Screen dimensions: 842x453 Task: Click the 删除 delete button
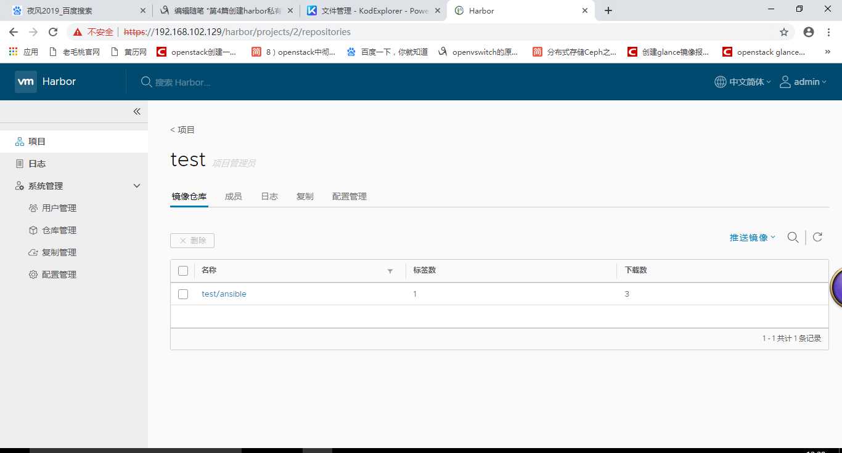tap(192, 241)
